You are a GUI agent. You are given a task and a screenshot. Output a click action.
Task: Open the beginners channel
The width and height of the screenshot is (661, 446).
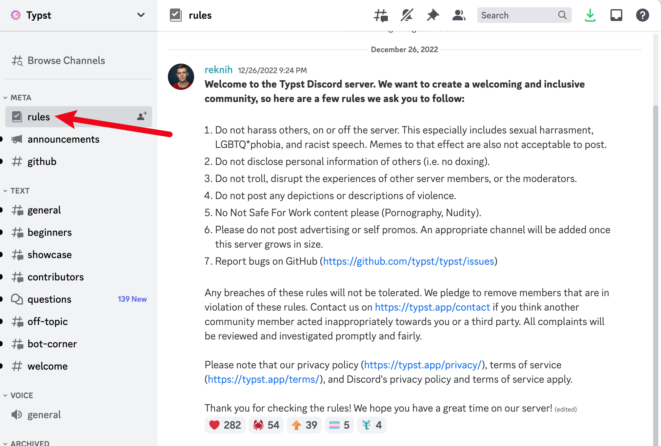79,232
